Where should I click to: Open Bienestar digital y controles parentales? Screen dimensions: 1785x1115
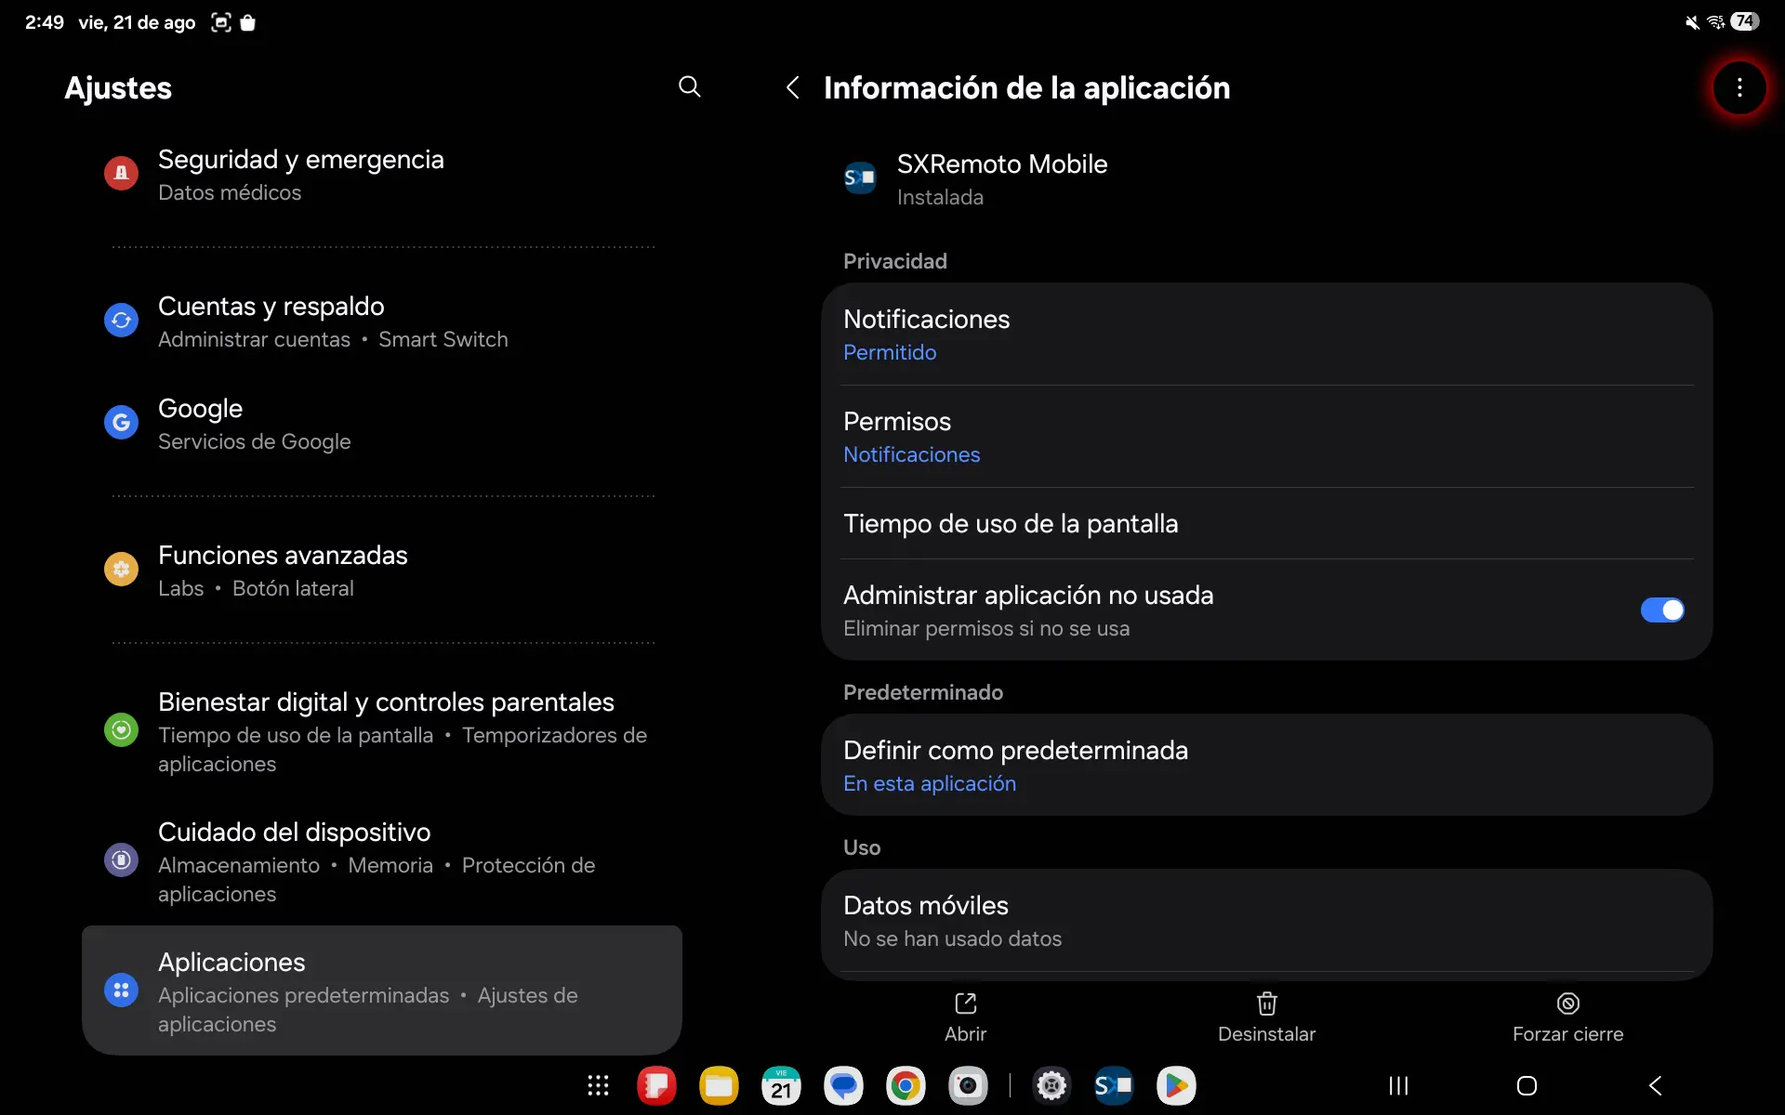tap(382, 731)
